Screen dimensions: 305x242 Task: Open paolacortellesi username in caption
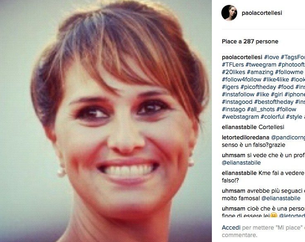[242, 57]
